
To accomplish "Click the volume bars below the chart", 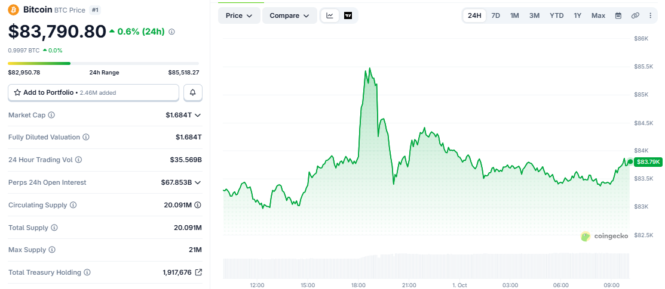I will tap(426, 266).
